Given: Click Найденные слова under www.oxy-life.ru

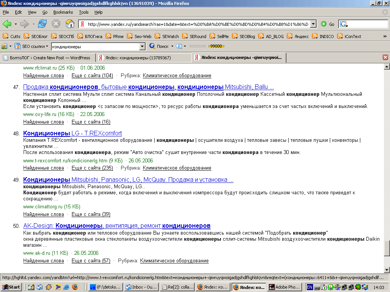Looking at the screenshot, I should [43, 122].
